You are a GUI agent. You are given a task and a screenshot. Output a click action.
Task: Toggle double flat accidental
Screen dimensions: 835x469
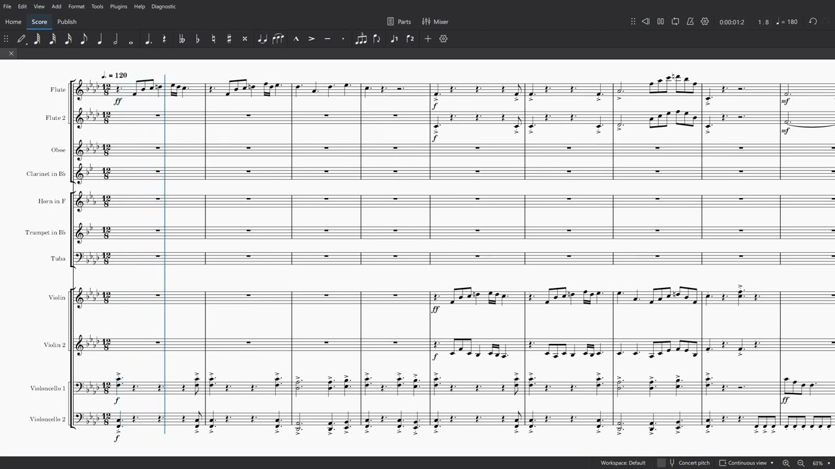182,39
